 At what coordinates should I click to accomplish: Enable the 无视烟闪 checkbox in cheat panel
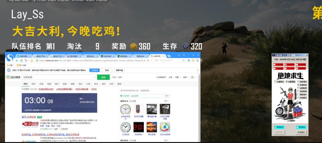tap(299, 98)
